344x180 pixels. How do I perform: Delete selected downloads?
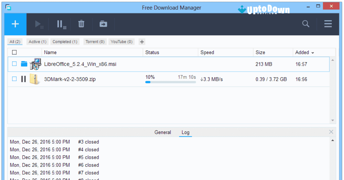pyautogui.click(x=81, y=24)
